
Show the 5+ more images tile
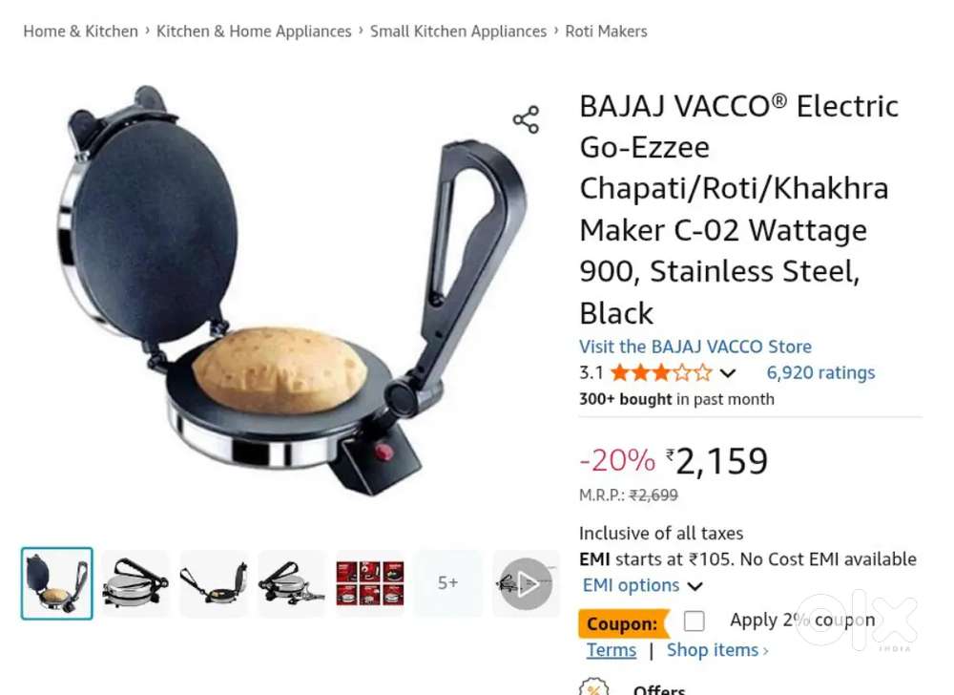coord(447,583)
